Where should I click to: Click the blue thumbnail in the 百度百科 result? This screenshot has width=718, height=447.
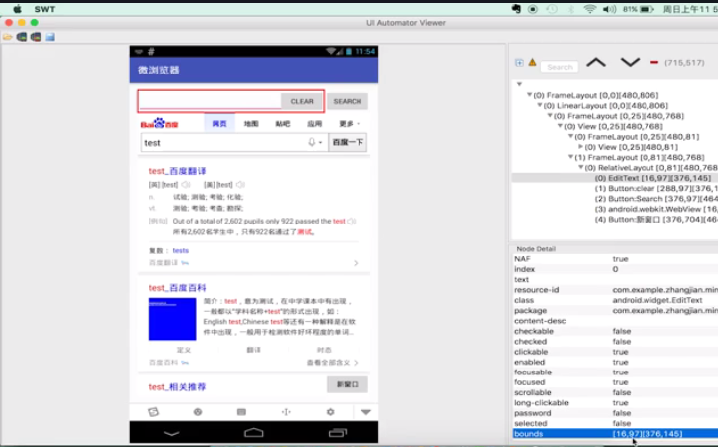[x=172, y=319]
